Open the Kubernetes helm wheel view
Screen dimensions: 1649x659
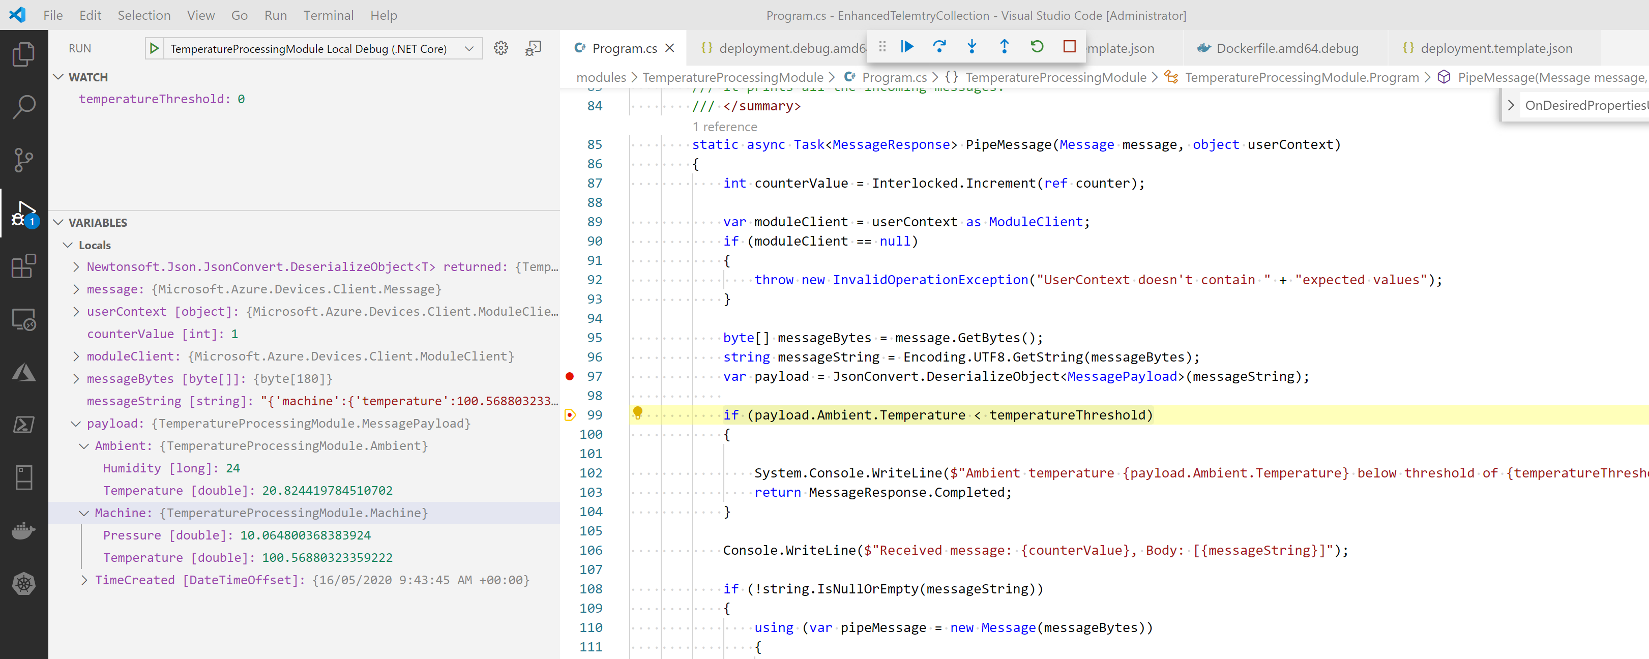coord(24,584)
